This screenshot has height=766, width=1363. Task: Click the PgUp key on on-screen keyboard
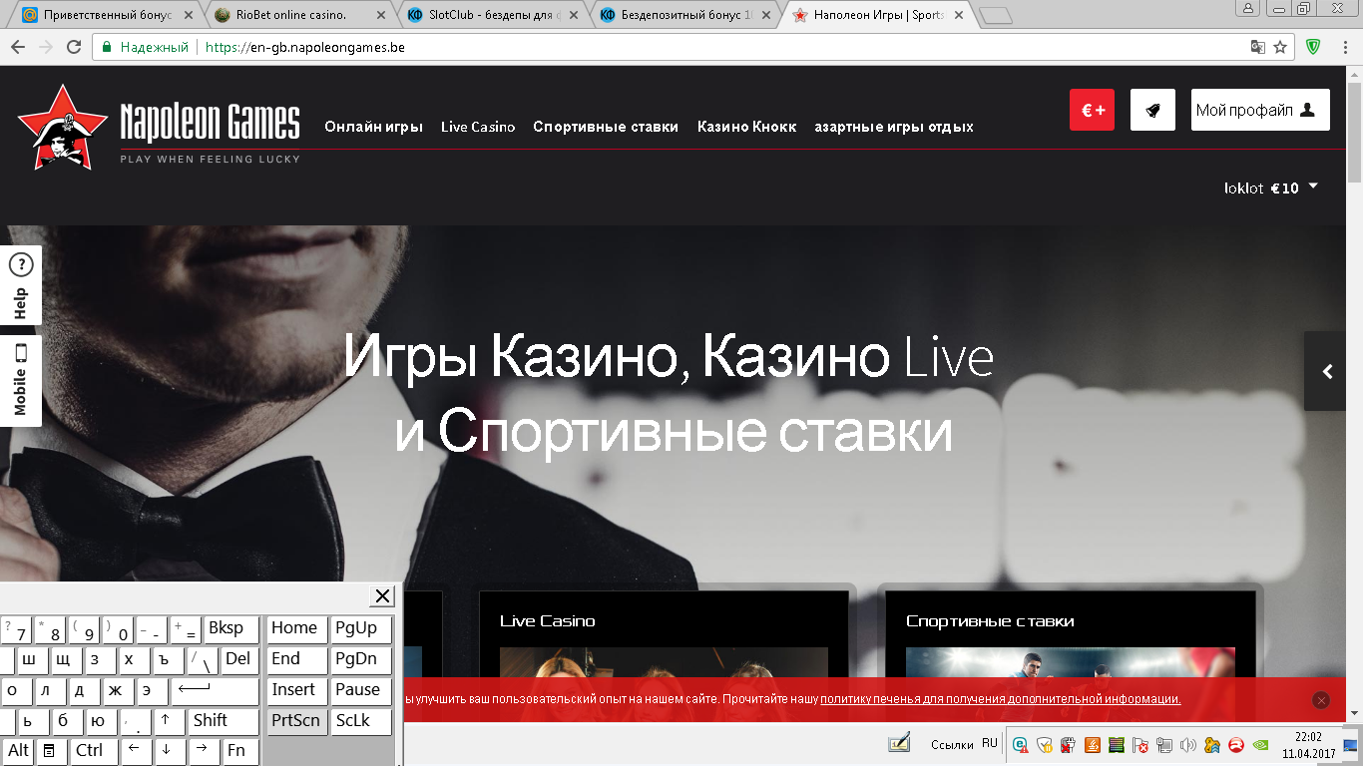pyautogui.click(x=361, y=629)
